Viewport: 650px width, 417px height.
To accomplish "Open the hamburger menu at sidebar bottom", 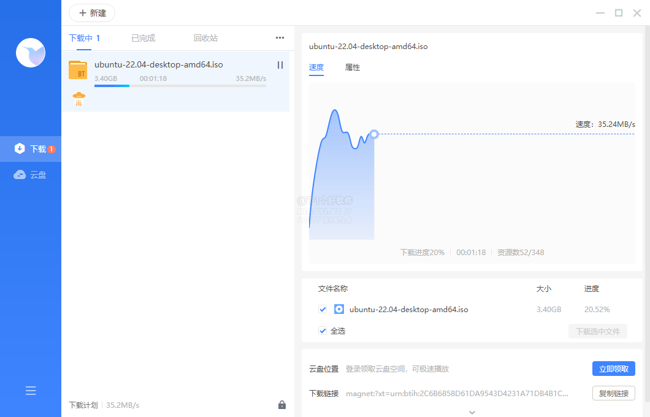I will (31, 391).
